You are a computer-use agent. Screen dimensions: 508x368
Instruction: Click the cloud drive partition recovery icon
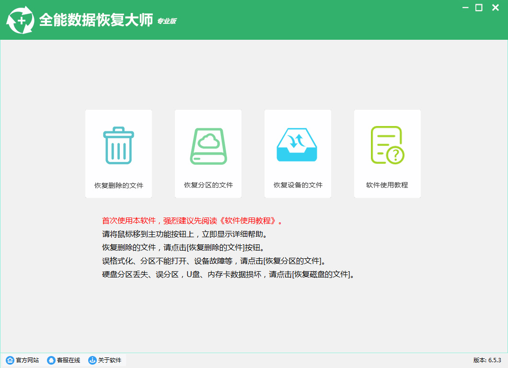tap(208, 144)
